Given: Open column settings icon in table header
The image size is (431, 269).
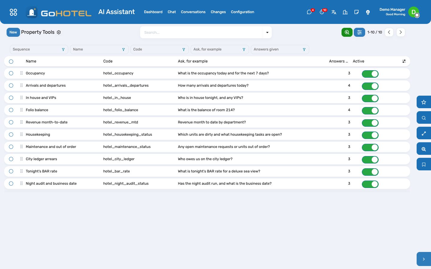Looking at the screenshot, I should click(404, 61).
